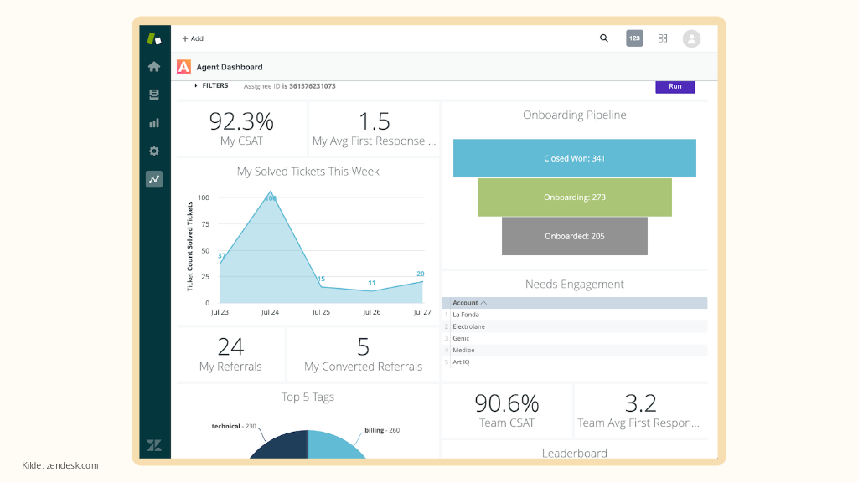The width and height of the screenshot is (858, 482).
Task: Click the billing slice of pie chart
Action: coord(335,448)
